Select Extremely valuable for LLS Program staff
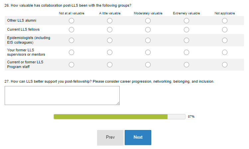This screenshot has width=249, height=149. 187,64
